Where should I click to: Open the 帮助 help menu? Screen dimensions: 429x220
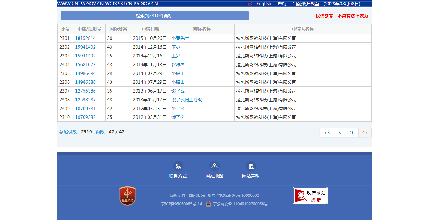[282, 4]
